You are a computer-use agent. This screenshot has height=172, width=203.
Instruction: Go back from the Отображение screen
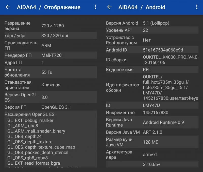click(8, 7)
